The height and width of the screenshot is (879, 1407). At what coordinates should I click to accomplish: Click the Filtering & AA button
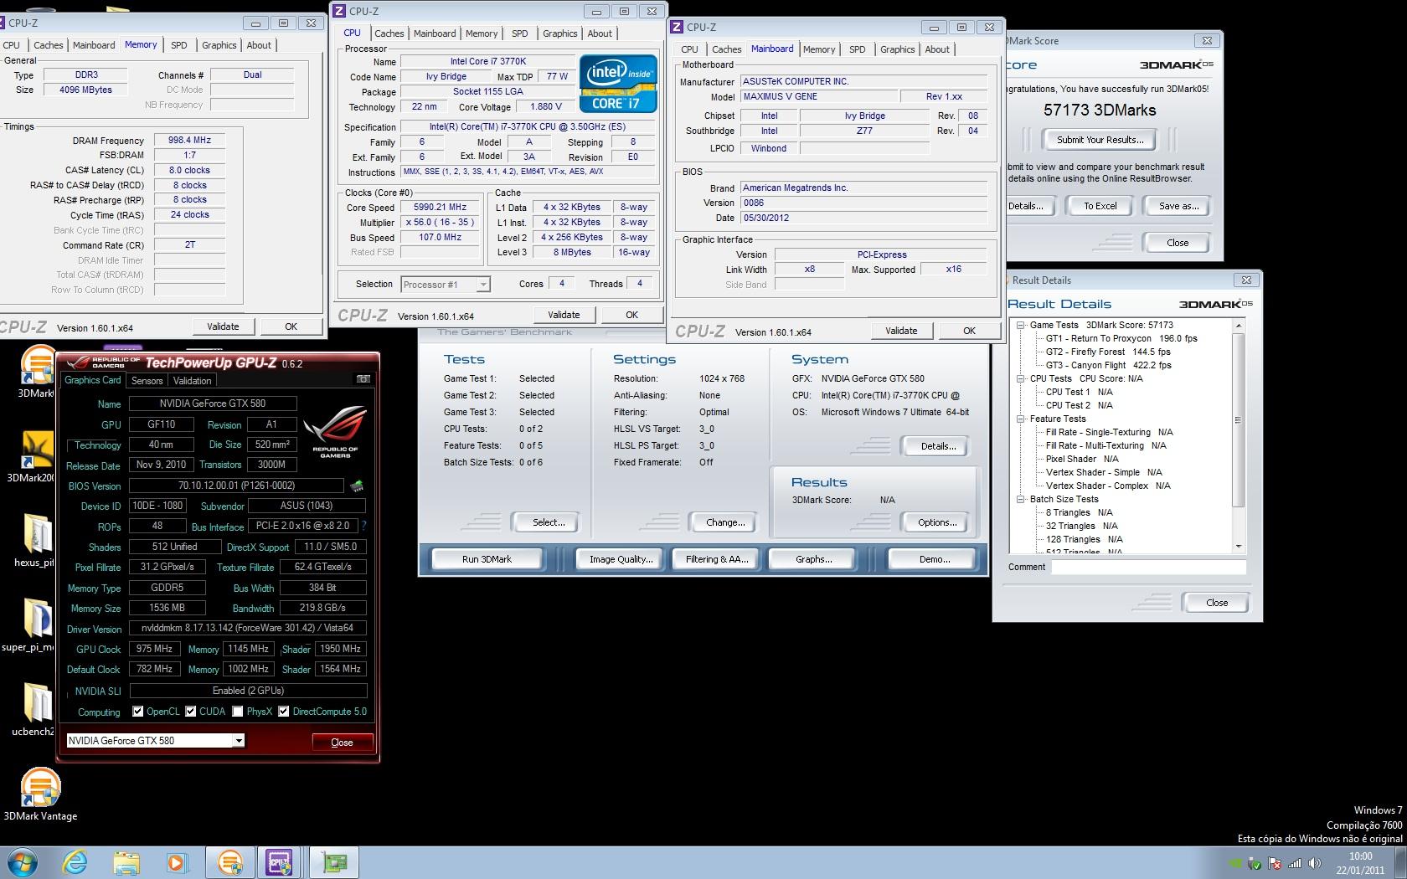point(717,559)
